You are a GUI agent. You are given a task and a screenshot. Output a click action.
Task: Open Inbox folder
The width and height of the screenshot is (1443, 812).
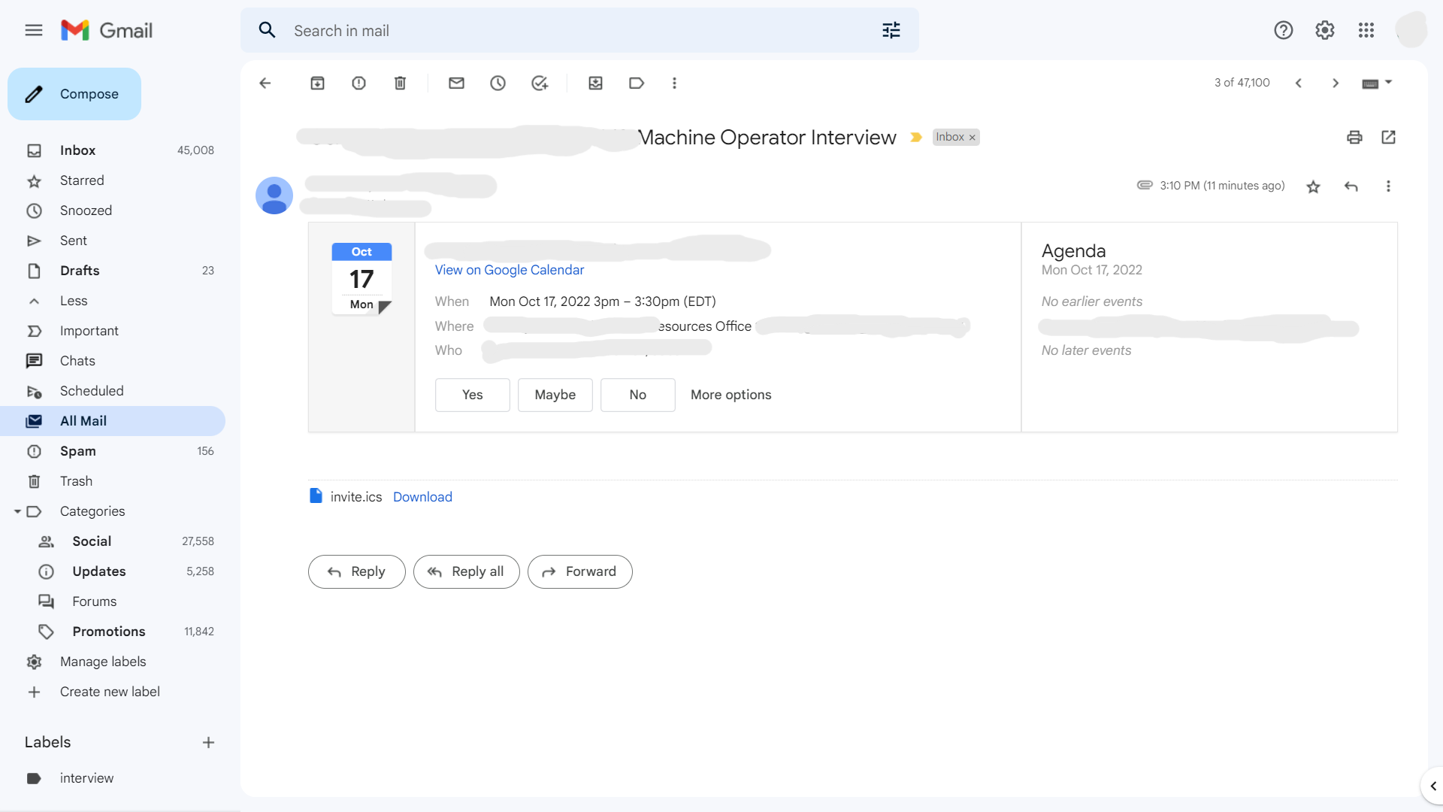pos(113,150)
